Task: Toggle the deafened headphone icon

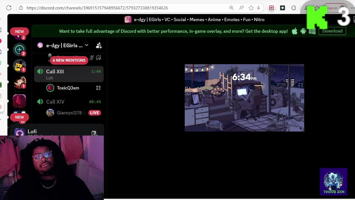Action: click(98, 58)
